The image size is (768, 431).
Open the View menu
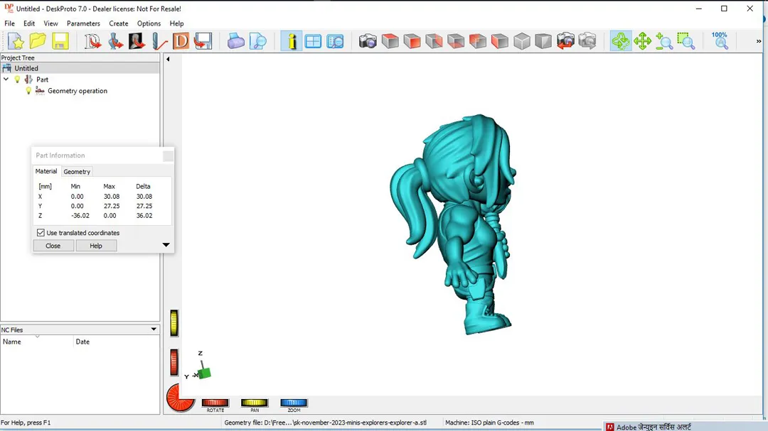(x=50, y=23)
